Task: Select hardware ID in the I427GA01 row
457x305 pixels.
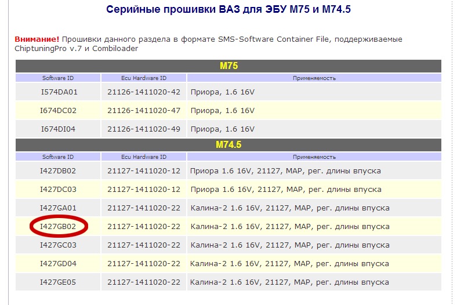Action: (x=144, y=208)
